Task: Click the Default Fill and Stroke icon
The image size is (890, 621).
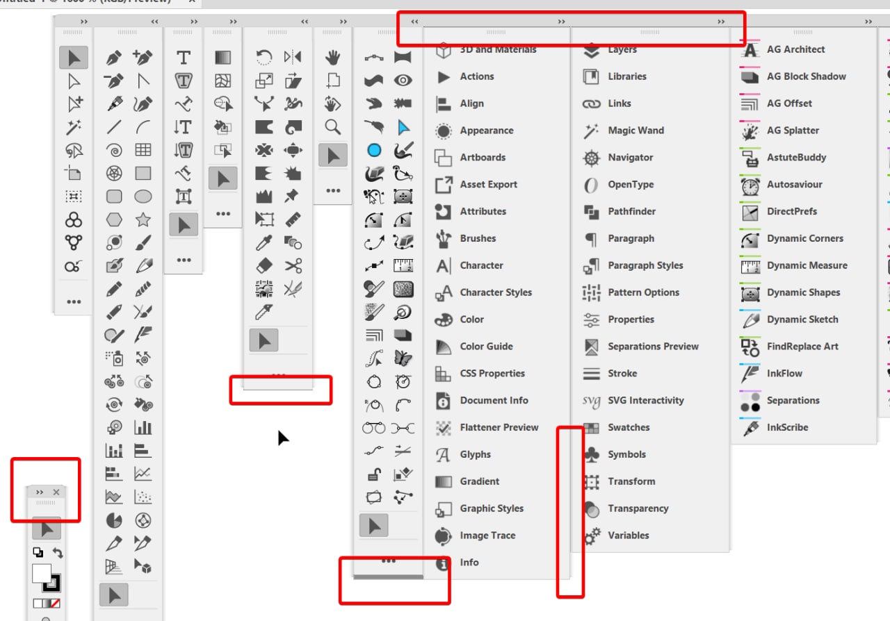Action: click(38, 553)
